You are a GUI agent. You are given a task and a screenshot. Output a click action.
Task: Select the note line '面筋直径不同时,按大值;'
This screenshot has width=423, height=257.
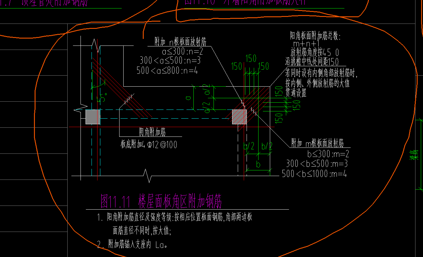click(142, 231)
